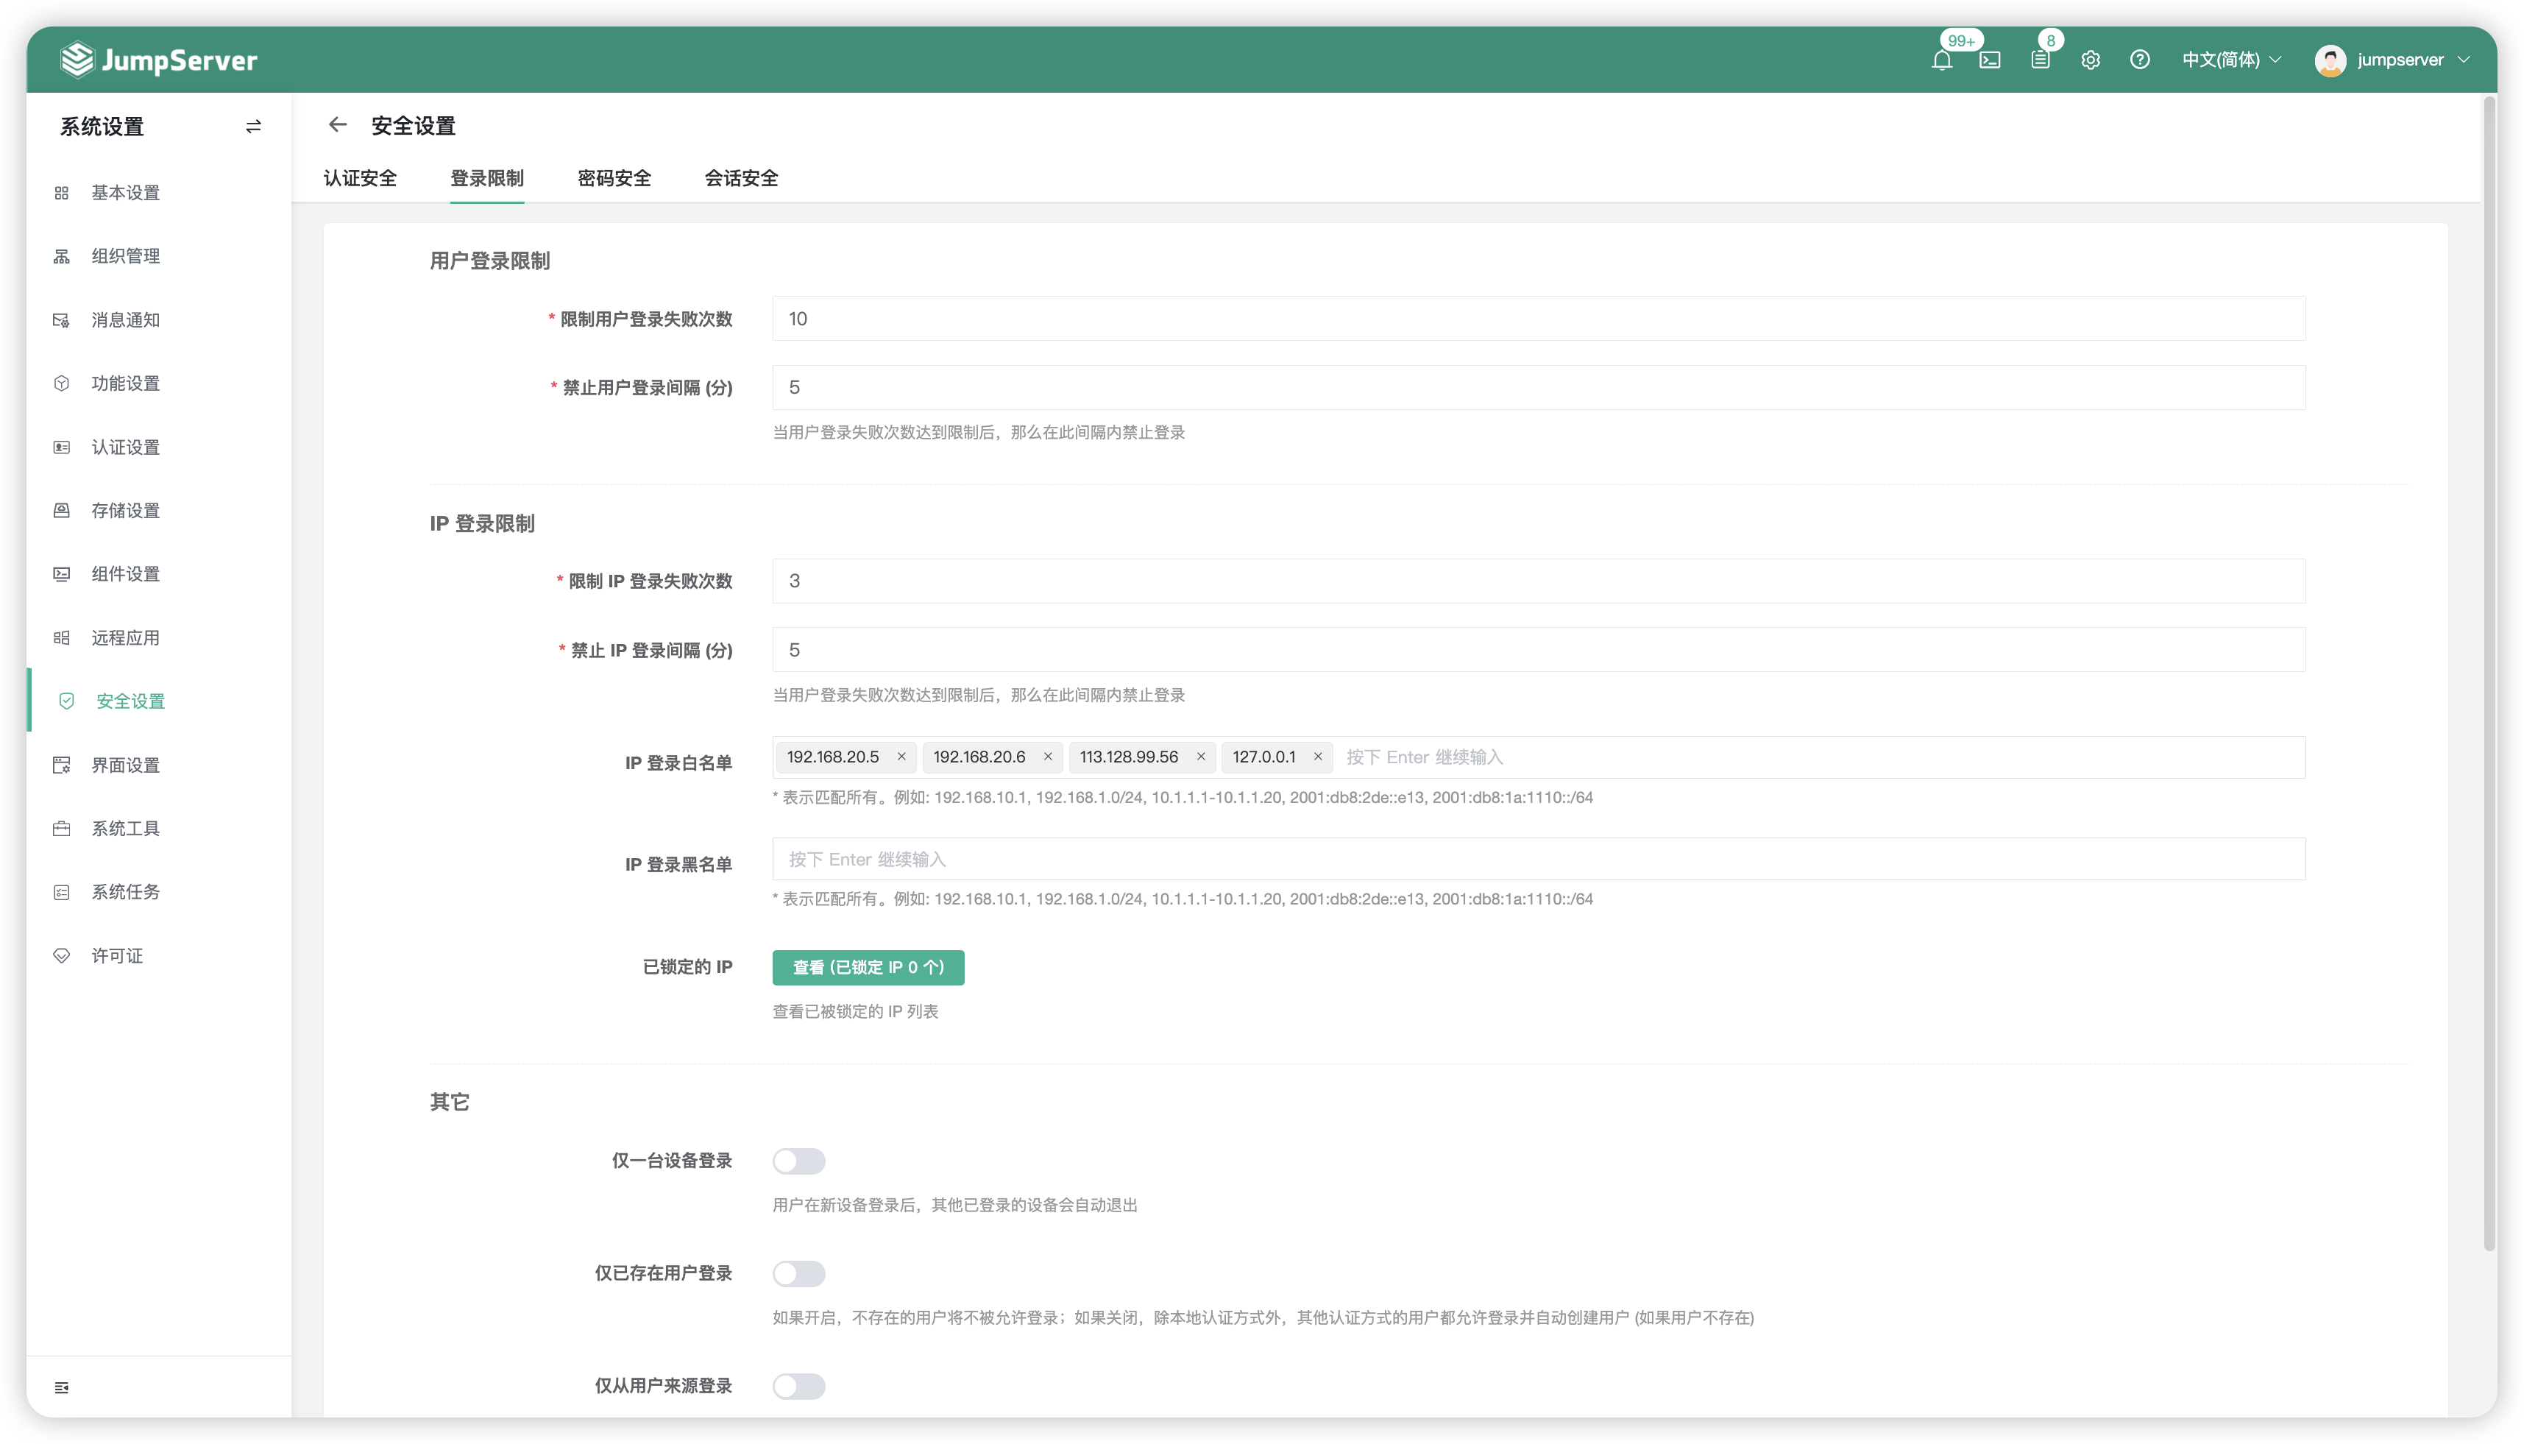This screenshot has width=2524, height=1444.
Task: Go back using the left arrow
Action: click(338, 125)
